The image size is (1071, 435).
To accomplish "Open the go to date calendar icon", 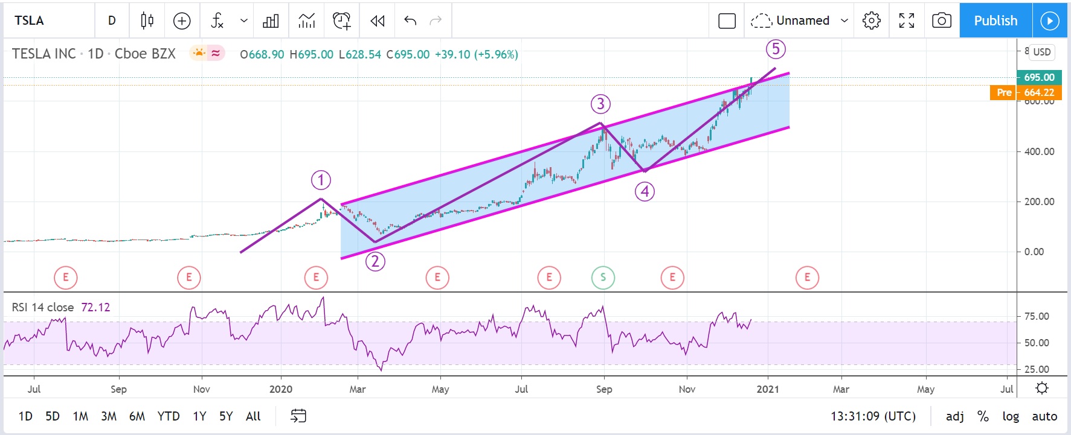I will click(298, 416).
